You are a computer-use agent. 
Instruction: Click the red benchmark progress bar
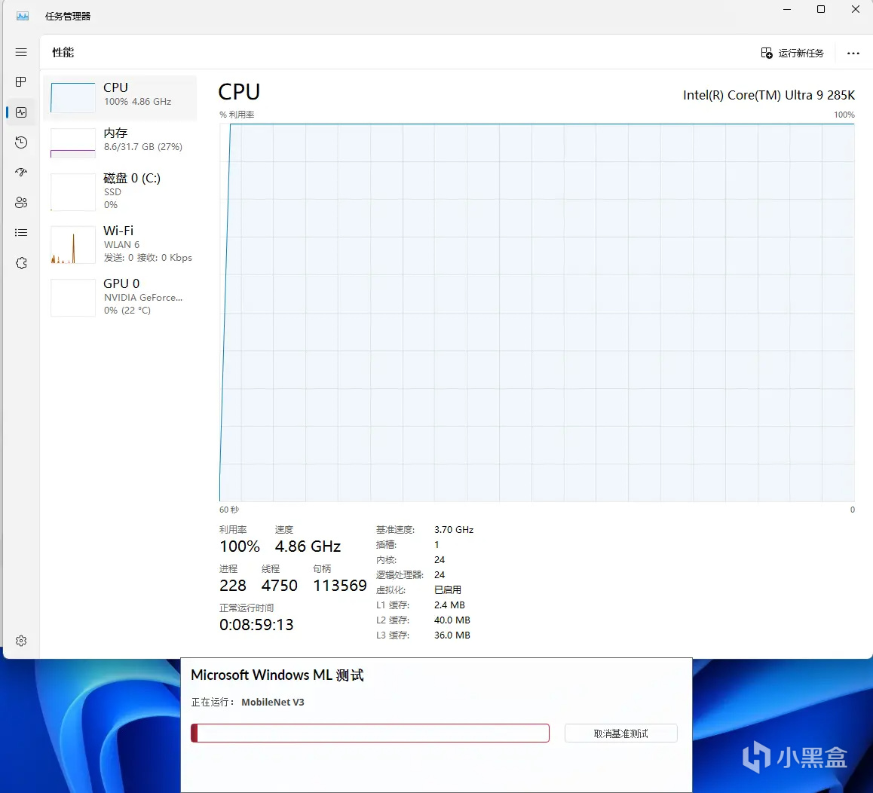pyautogui.click(x=369, y=733)
